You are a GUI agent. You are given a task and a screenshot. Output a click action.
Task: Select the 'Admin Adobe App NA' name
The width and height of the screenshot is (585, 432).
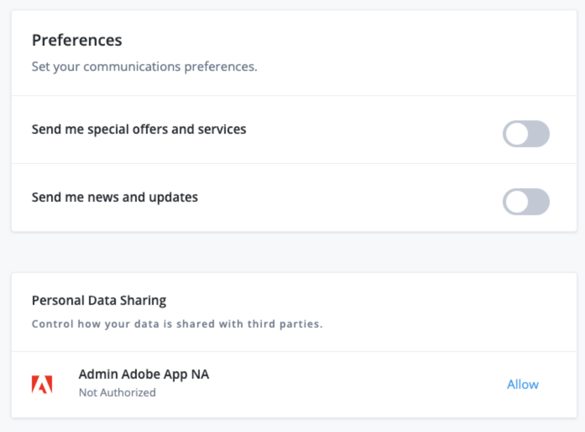coord(144,374)
